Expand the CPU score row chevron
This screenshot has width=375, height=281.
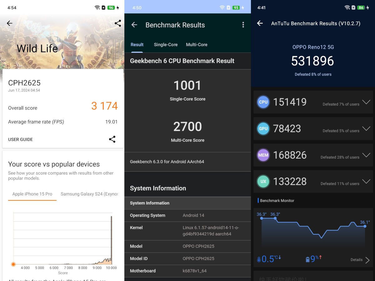click(366, 102)
